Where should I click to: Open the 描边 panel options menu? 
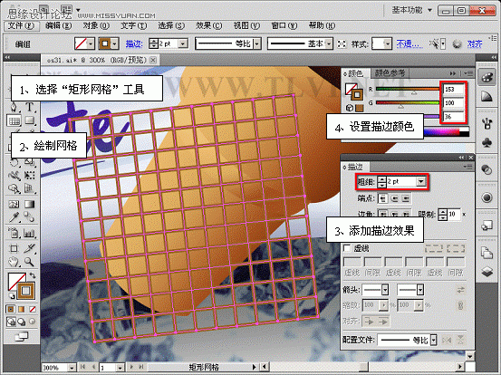[x=468, y=167]
